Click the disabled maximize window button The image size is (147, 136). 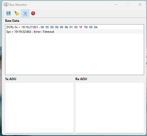pos(128,5)
